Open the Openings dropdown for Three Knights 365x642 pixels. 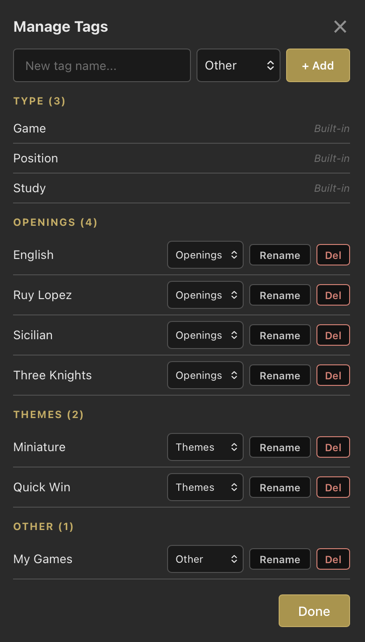[x=205, y=375]
